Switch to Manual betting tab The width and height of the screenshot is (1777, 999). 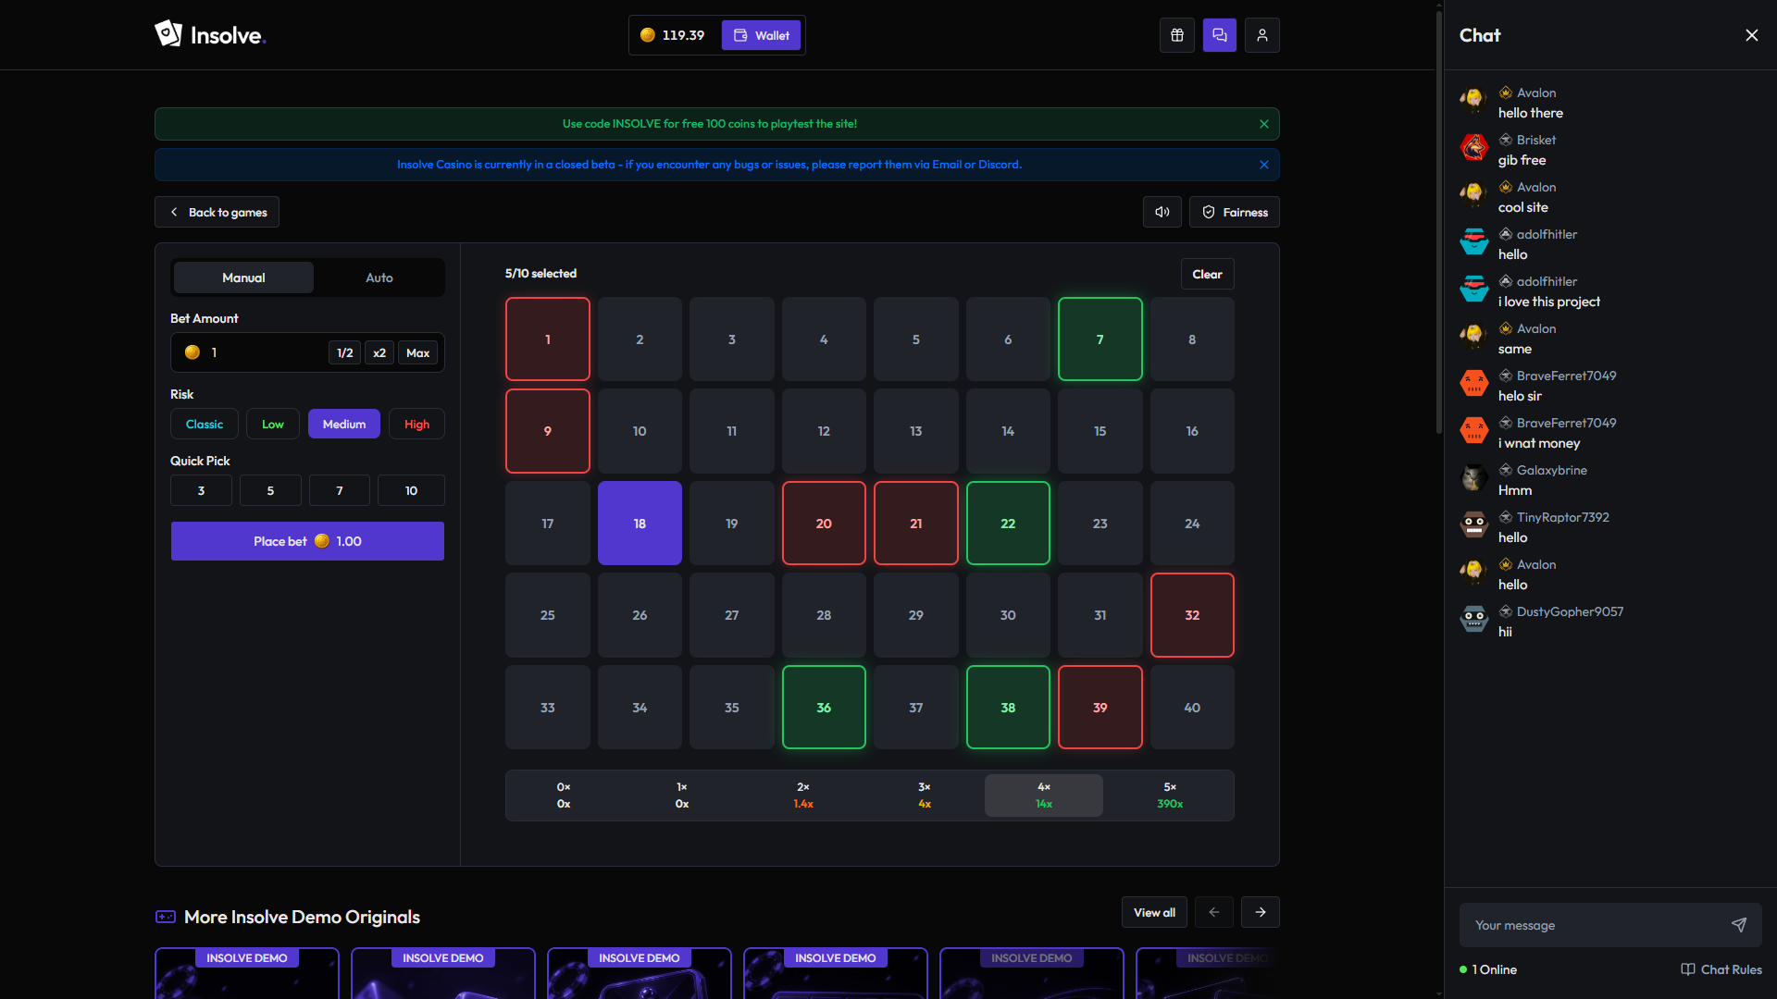[243, 277]
